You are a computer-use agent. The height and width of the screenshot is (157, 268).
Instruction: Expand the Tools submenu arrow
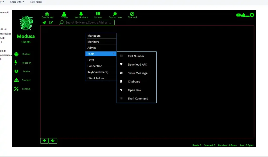[114, 54]
